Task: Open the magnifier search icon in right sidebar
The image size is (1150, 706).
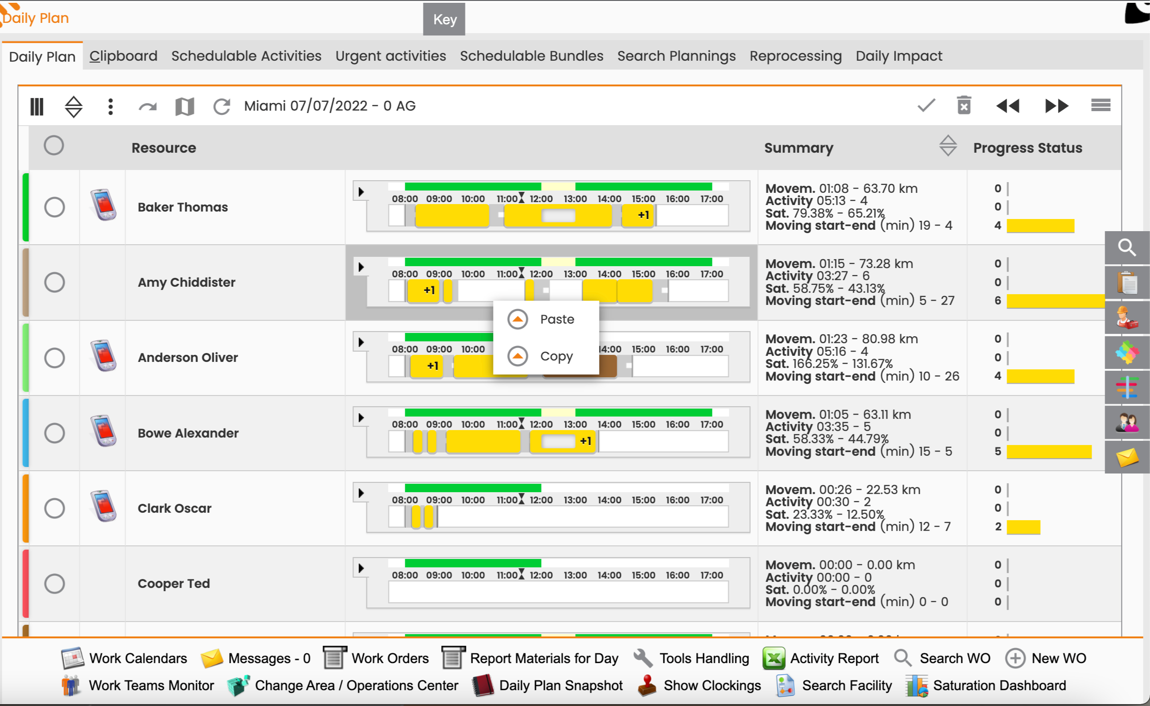Action: 1127,247
